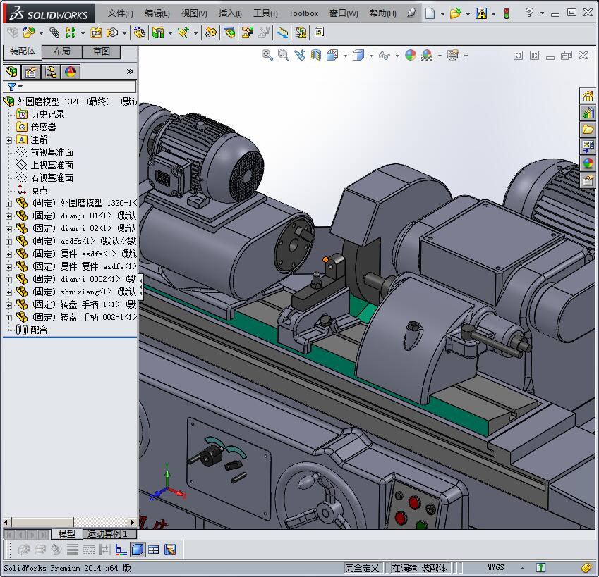Click the Design Library icon in task pane

(588, 113)
